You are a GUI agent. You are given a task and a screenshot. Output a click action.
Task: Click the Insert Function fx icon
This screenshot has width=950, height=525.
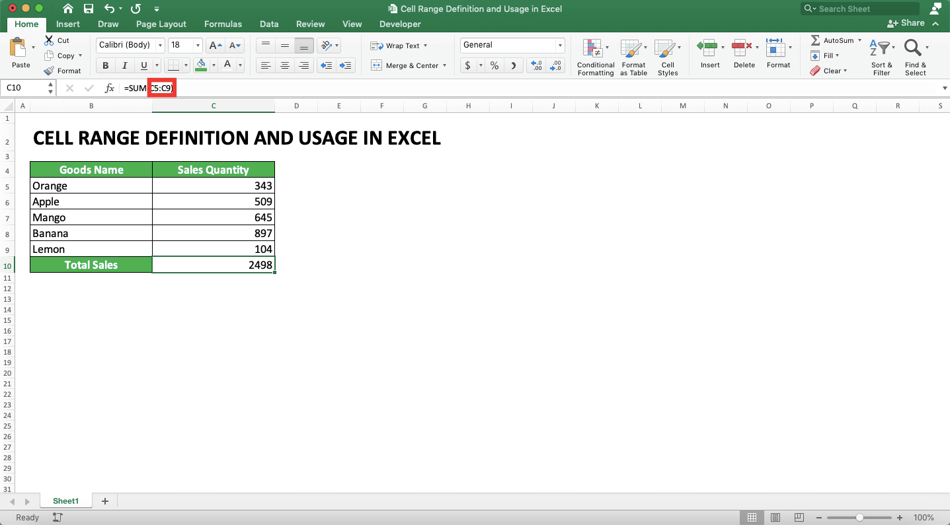pyautogui.click(x=110, y=88)
